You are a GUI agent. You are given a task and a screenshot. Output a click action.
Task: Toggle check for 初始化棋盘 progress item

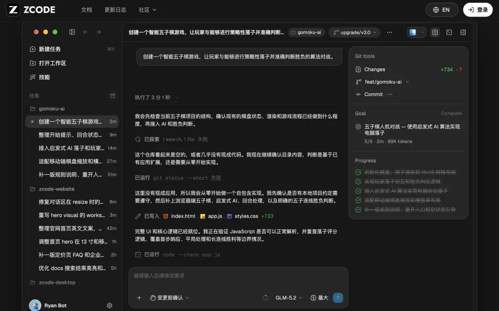pos(359,172)
